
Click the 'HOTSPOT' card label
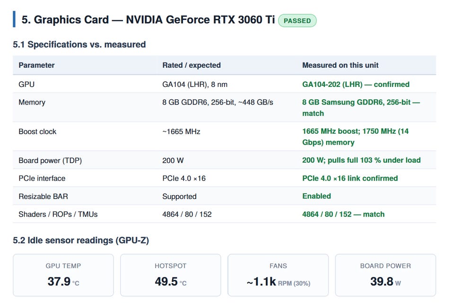[171, 266]
